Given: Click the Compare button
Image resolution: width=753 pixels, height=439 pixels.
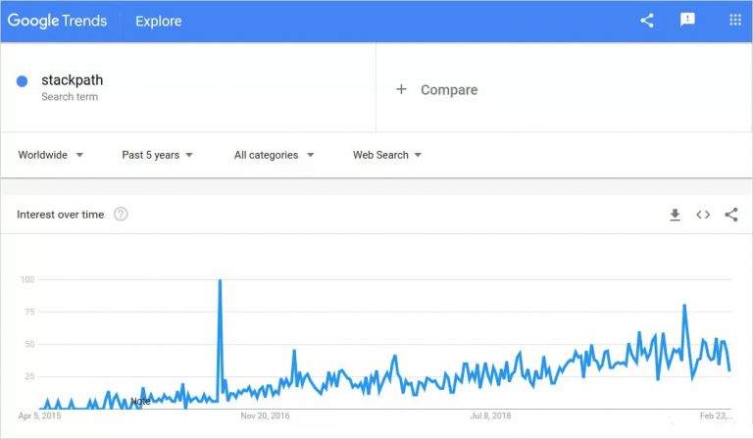Looking at the screenshot, I should 449,89.
